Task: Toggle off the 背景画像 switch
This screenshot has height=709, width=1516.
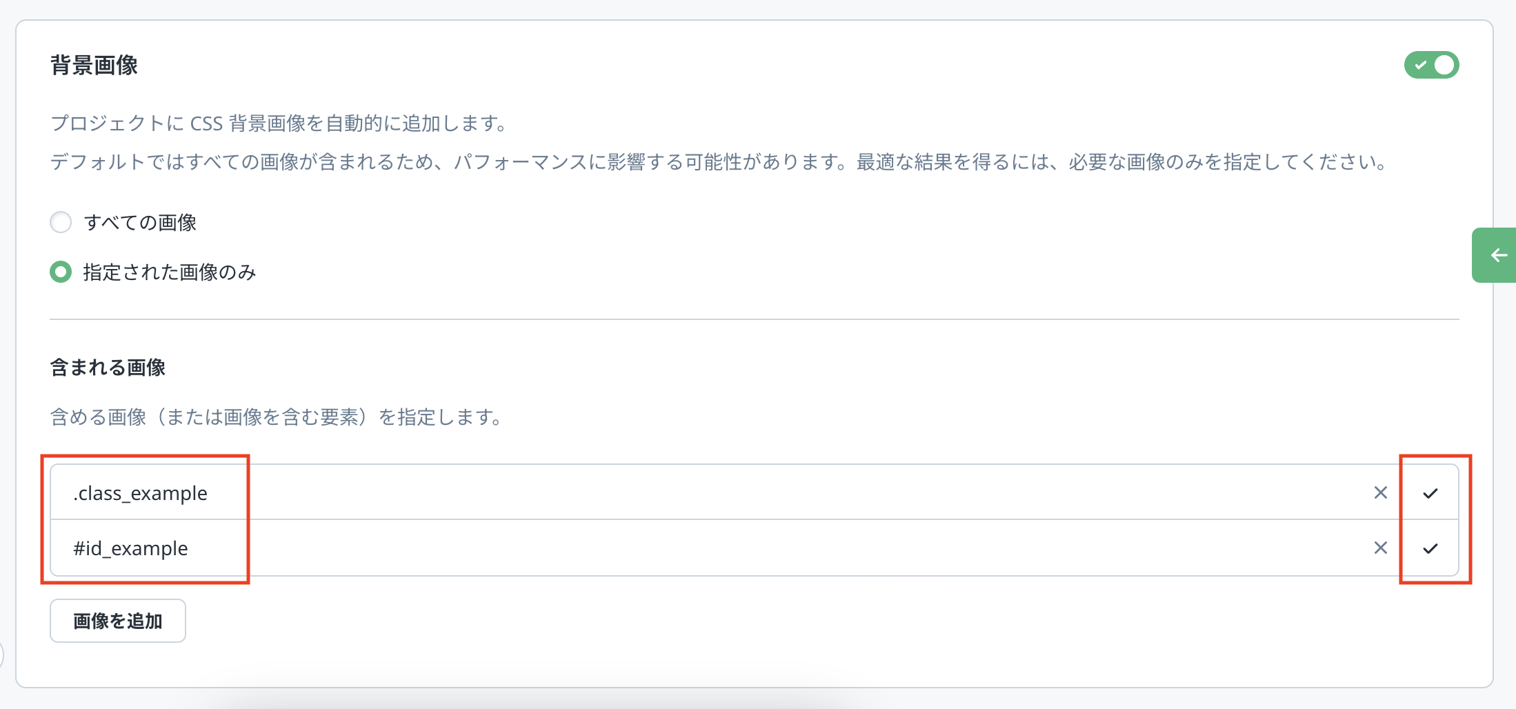Action: point(1431,65)
